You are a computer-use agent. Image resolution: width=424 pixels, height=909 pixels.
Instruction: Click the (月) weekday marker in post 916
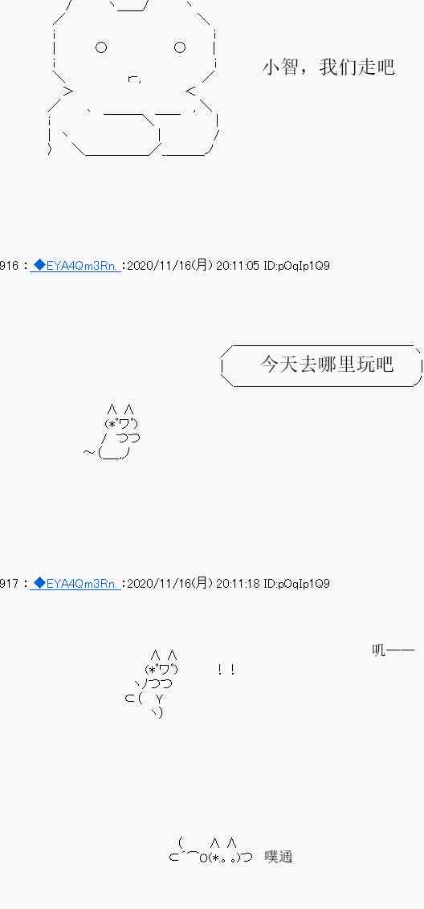(x=202, y=265)
